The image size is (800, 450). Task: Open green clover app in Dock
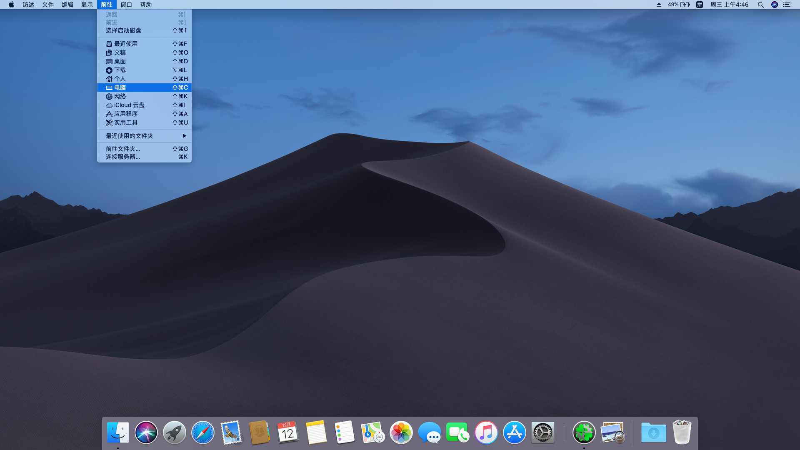click(584, 432)
